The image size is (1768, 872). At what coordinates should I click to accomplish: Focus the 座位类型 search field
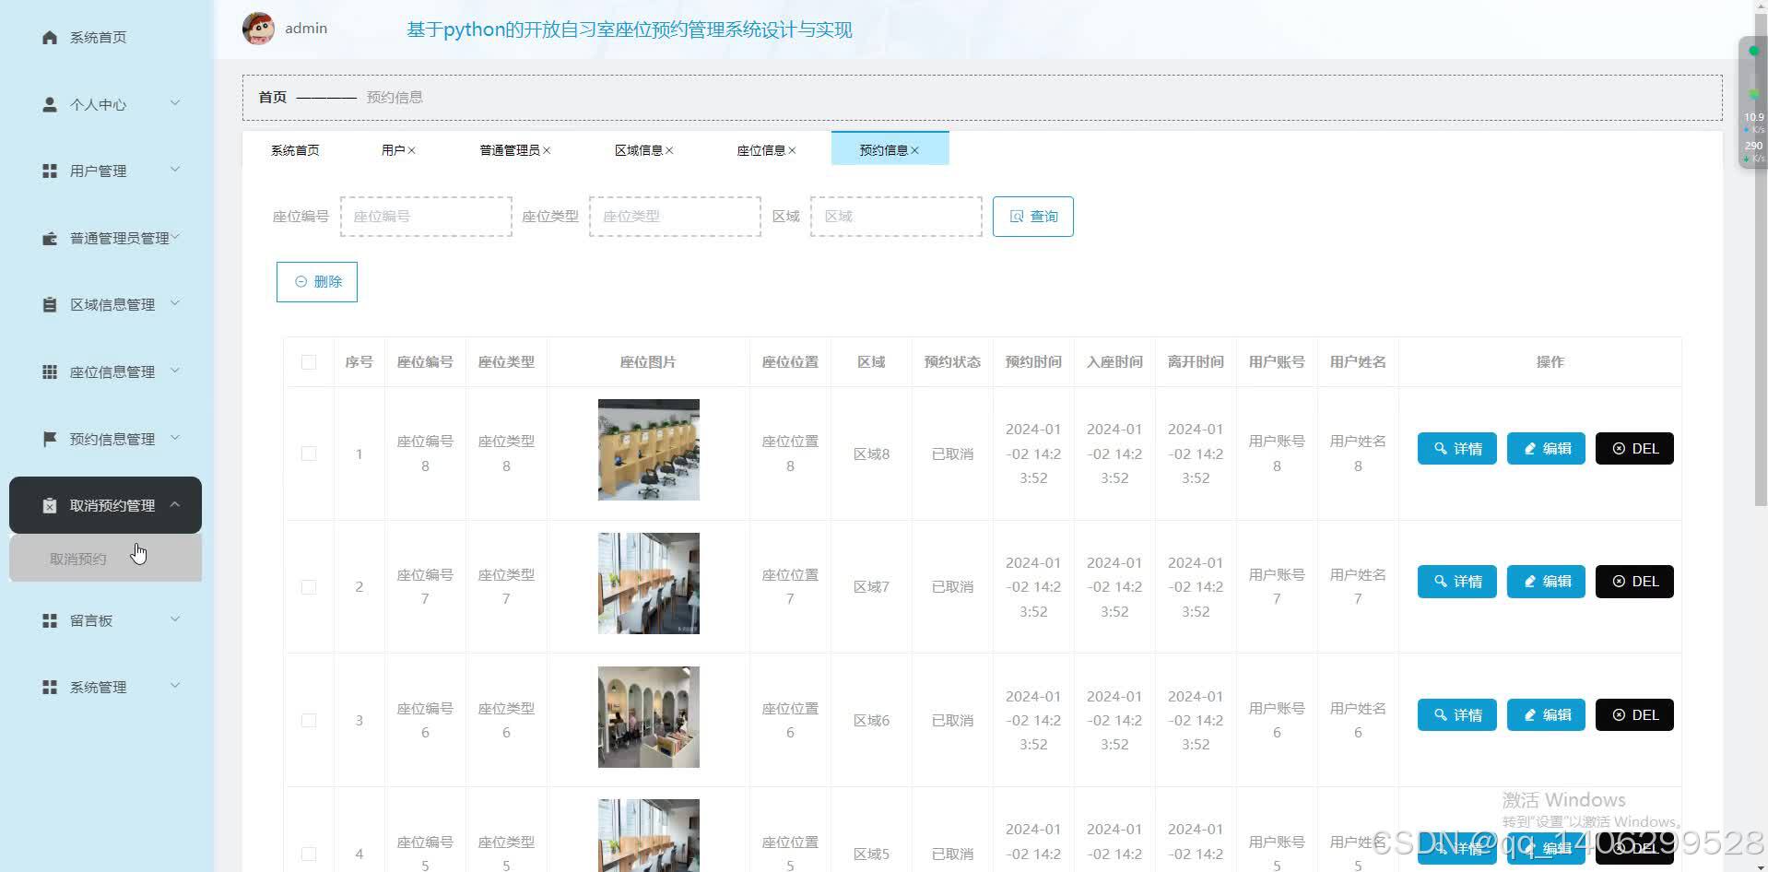coord(675,217)
